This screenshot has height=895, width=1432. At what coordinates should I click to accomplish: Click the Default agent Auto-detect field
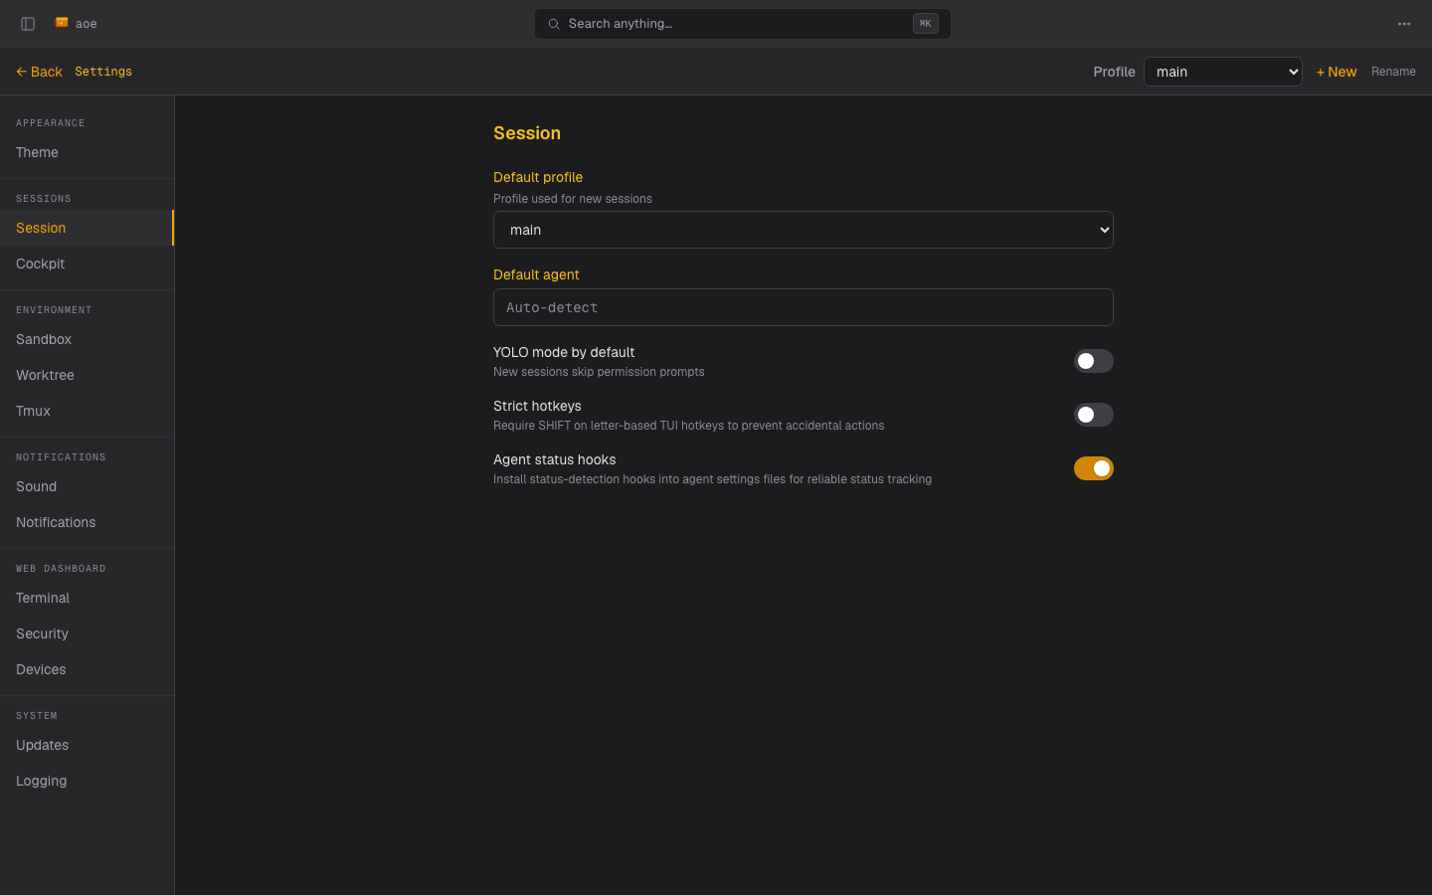click(804, 307)
